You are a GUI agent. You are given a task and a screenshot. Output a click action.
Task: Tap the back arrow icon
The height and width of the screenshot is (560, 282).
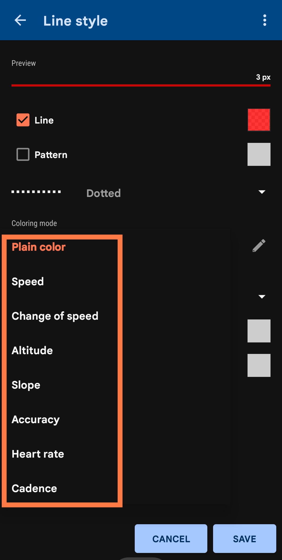point(20,20)
